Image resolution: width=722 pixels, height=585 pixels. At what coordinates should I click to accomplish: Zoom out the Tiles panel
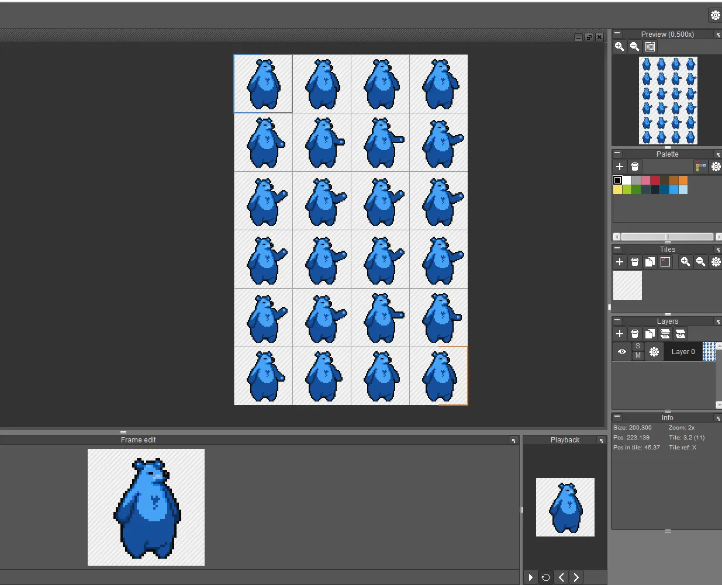pyautogui.click(x=700, y=262)
